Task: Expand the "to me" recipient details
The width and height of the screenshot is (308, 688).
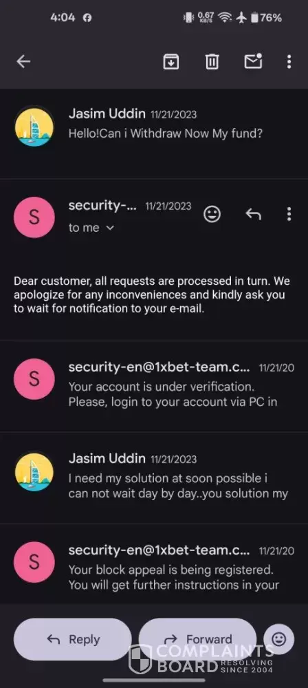Action: pos(91,228)
